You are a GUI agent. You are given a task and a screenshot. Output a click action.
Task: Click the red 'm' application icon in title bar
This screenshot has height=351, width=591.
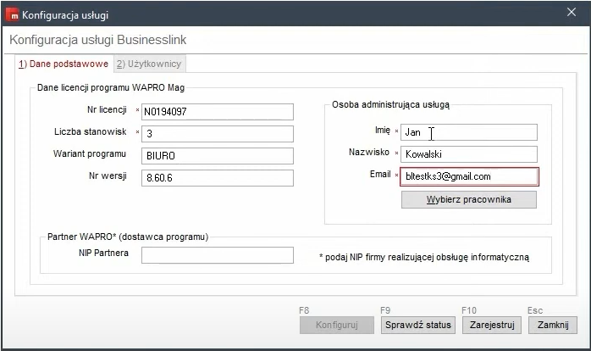point(12,14)
